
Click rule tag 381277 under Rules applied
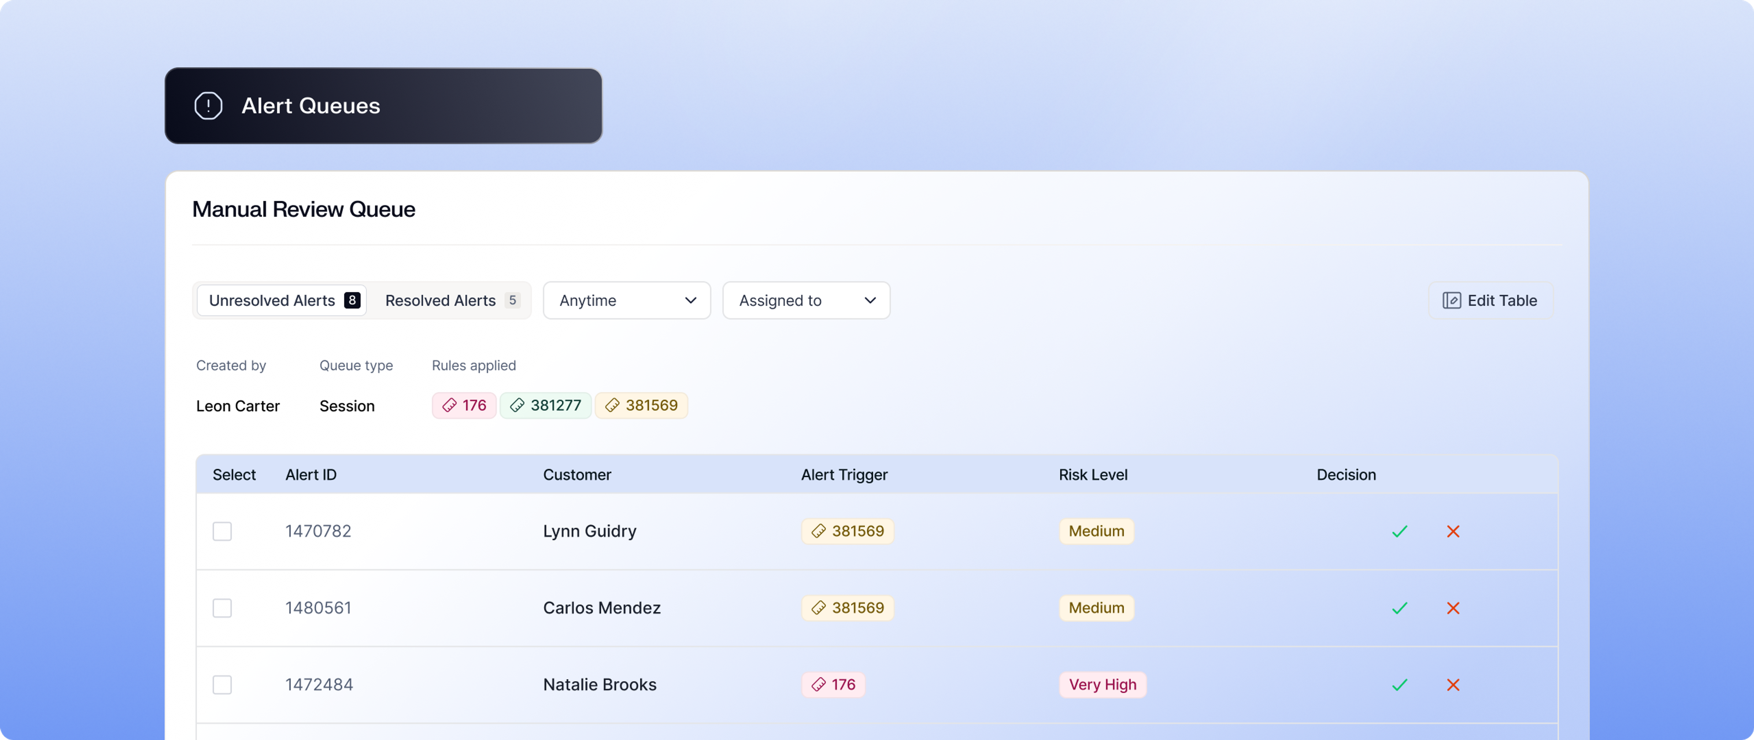click(545, 406)
